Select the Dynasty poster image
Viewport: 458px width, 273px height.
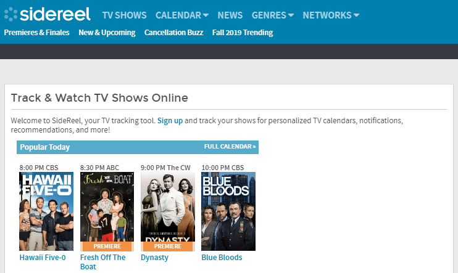(168, 211)
